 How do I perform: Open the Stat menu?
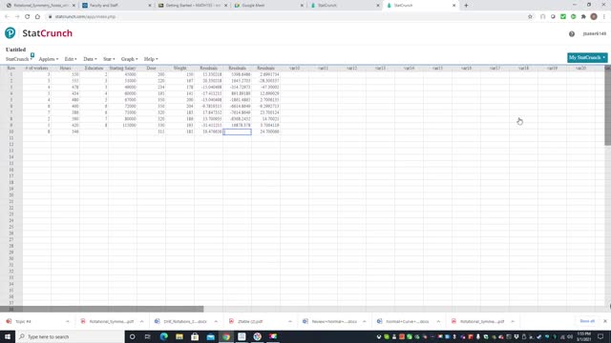coord(109,59)
